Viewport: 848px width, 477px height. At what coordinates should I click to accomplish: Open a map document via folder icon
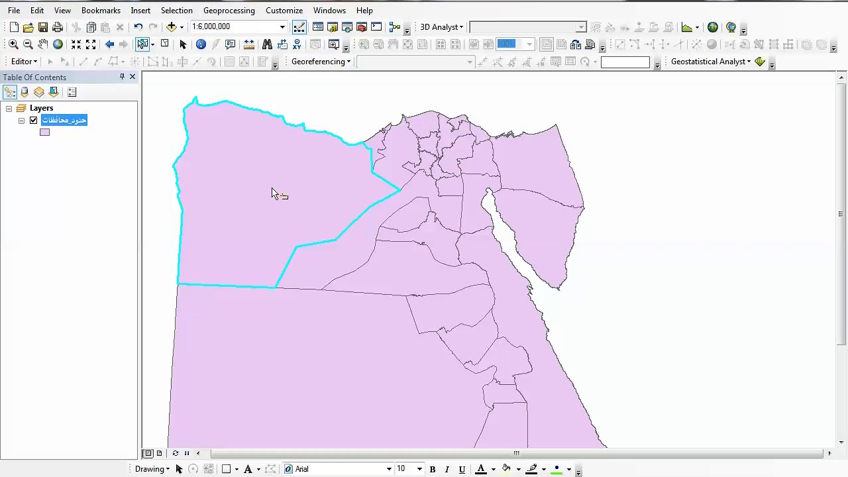point(28,27)
